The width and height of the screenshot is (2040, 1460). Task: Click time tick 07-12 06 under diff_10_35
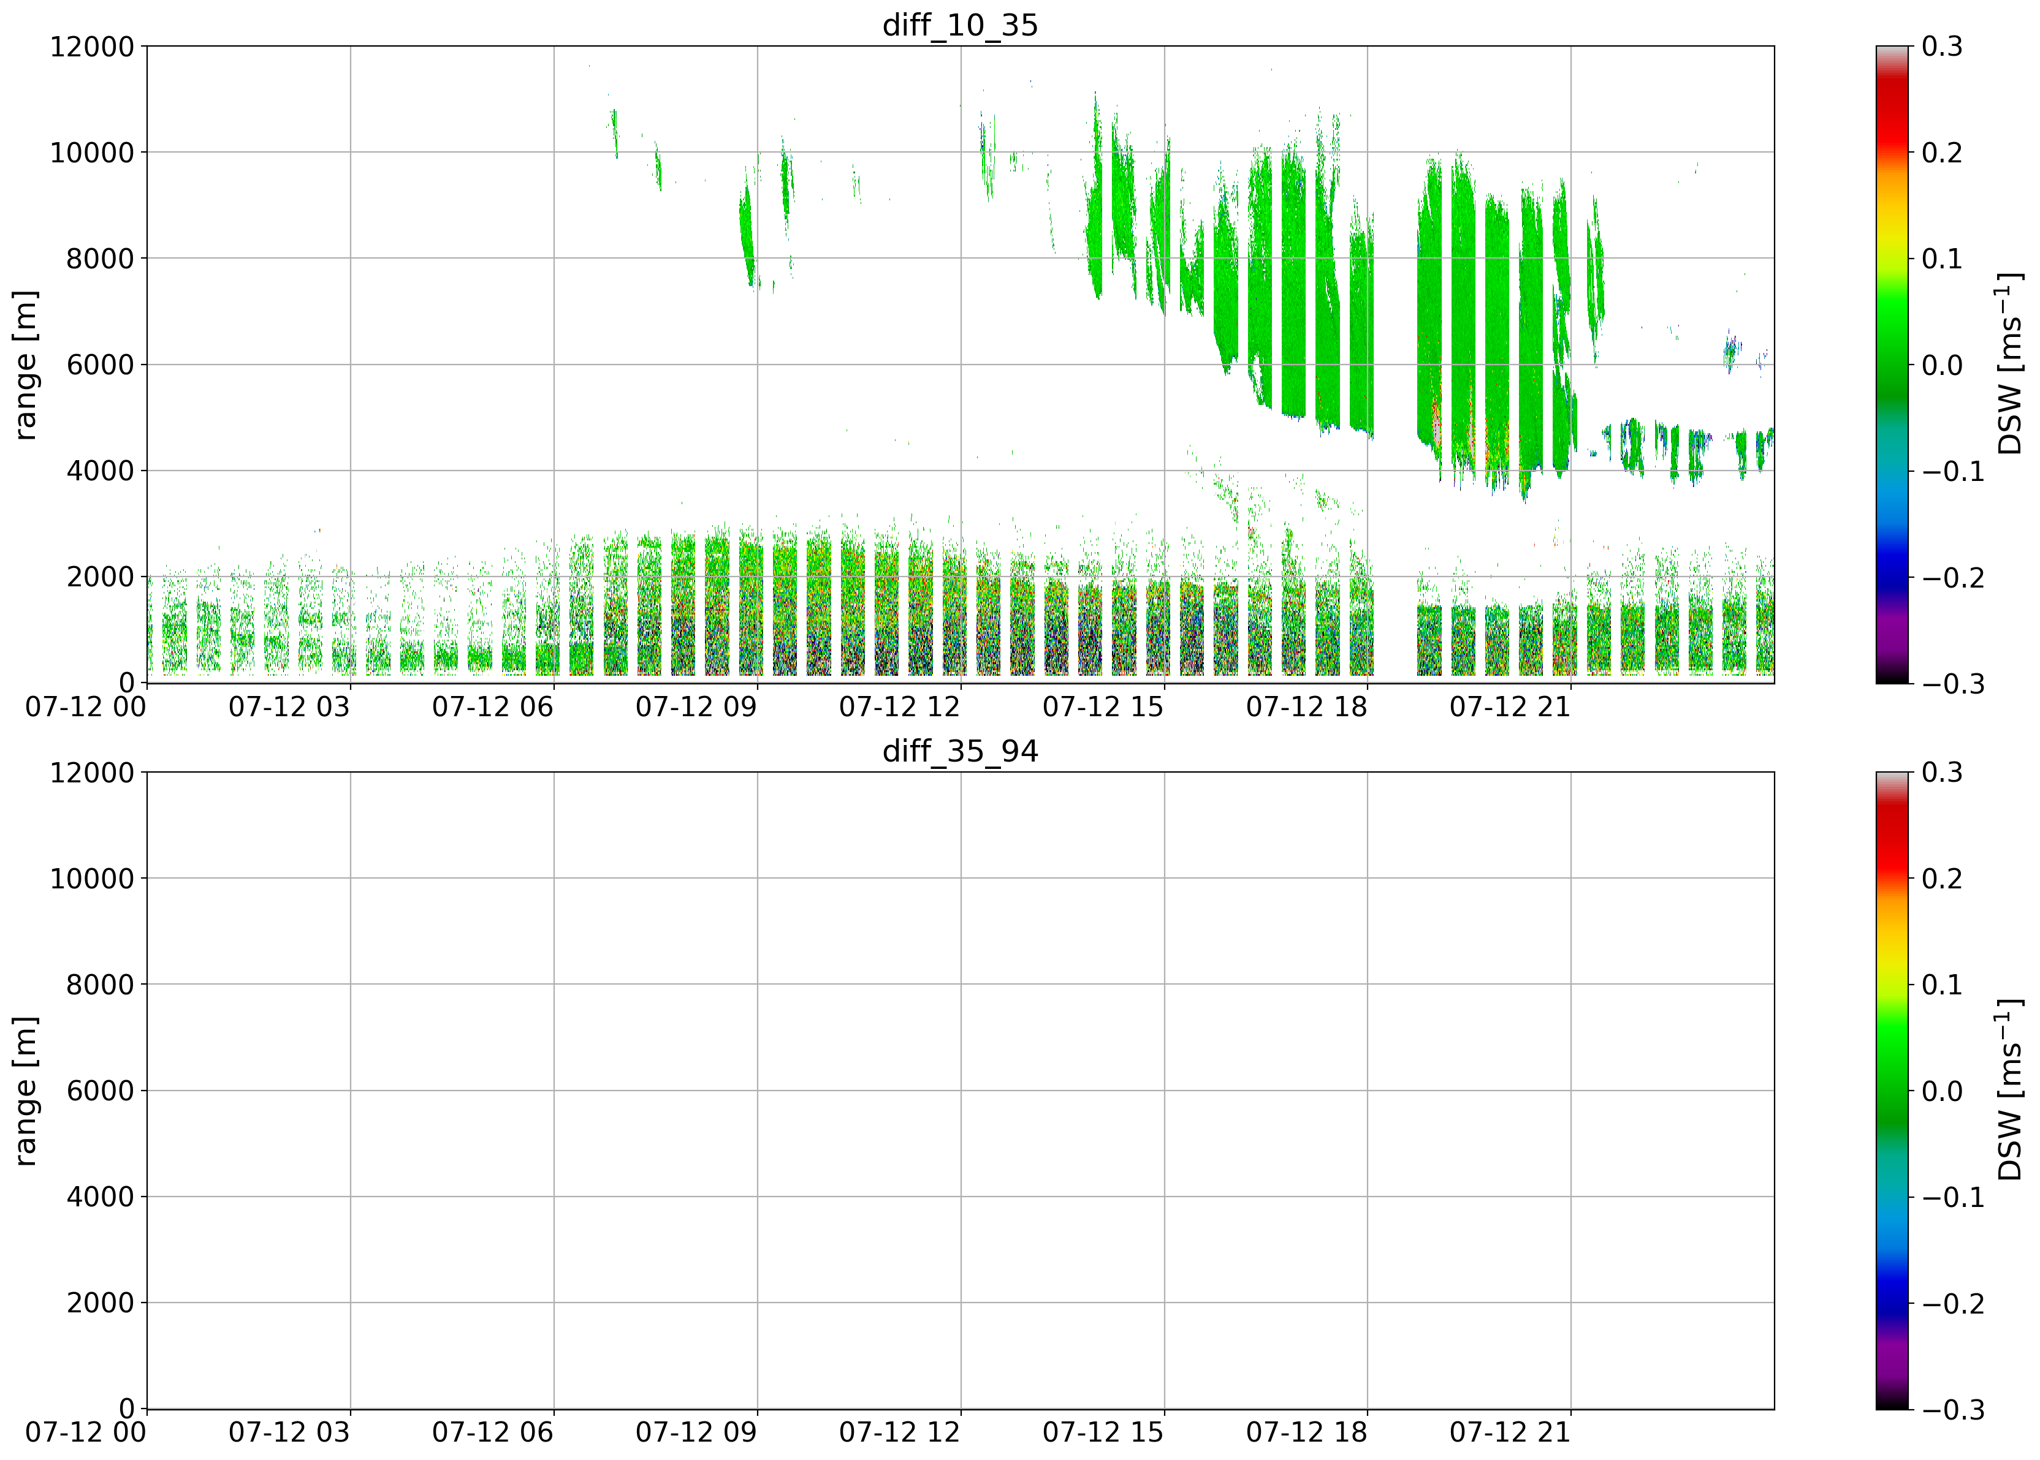tap(493, 708)
